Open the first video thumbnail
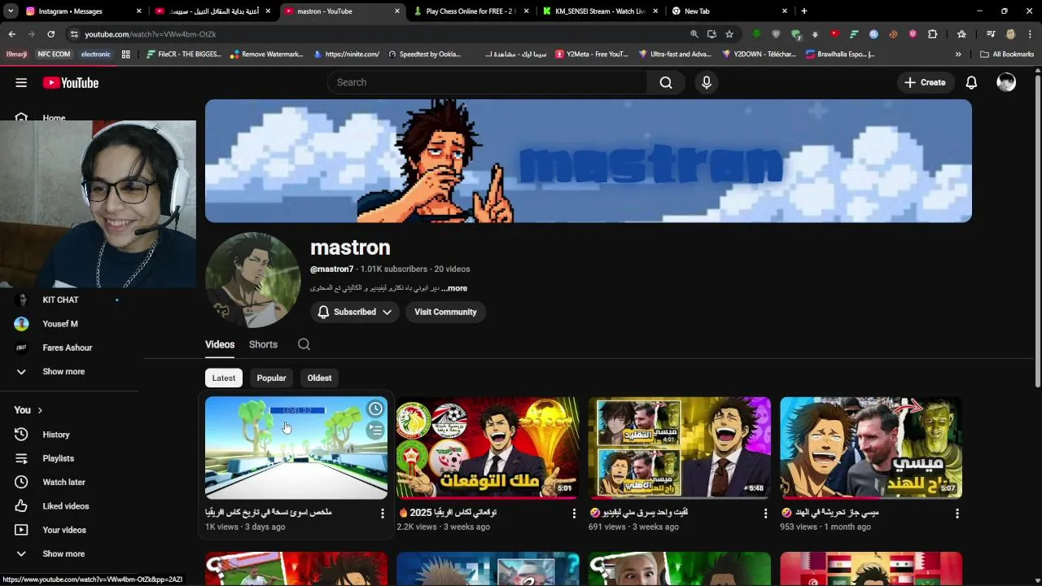The image size is (1042, 586). tap(296, 448)
